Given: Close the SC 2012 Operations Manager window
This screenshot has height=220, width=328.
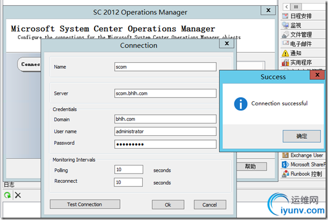Looking at the screenshot, I should pos(268,10).
